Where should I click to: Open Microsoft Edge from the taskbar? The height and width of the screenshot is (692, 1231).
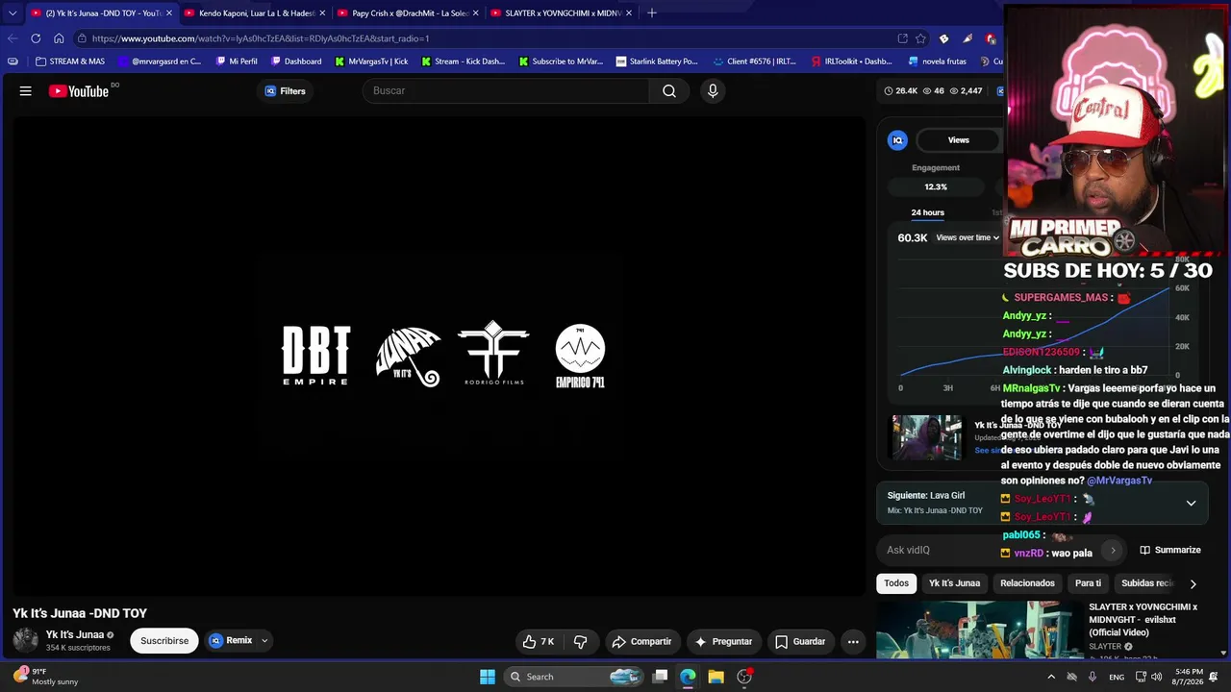tap(688, 677)
